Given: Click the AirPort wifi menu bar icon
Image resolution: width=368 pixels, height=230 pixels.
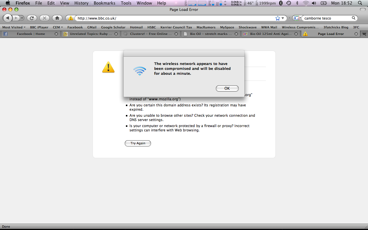Looking at the screenshot, I should 306,3.
